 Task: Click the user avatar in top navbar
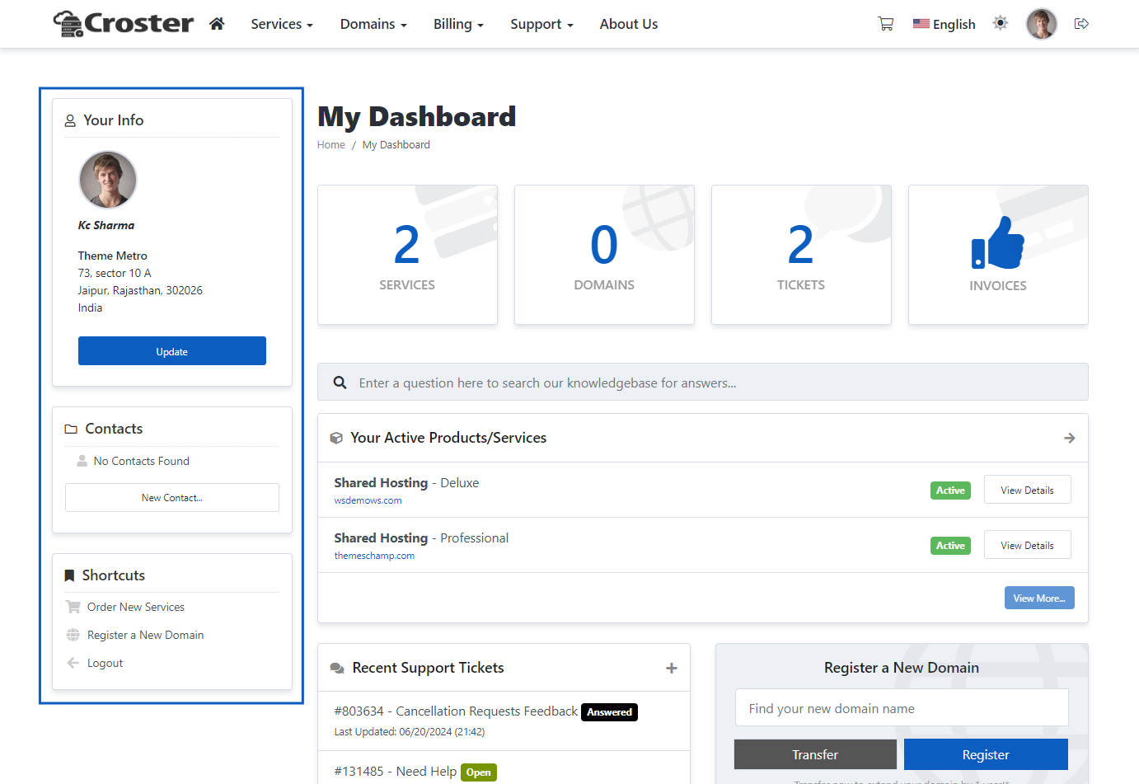1041,24
